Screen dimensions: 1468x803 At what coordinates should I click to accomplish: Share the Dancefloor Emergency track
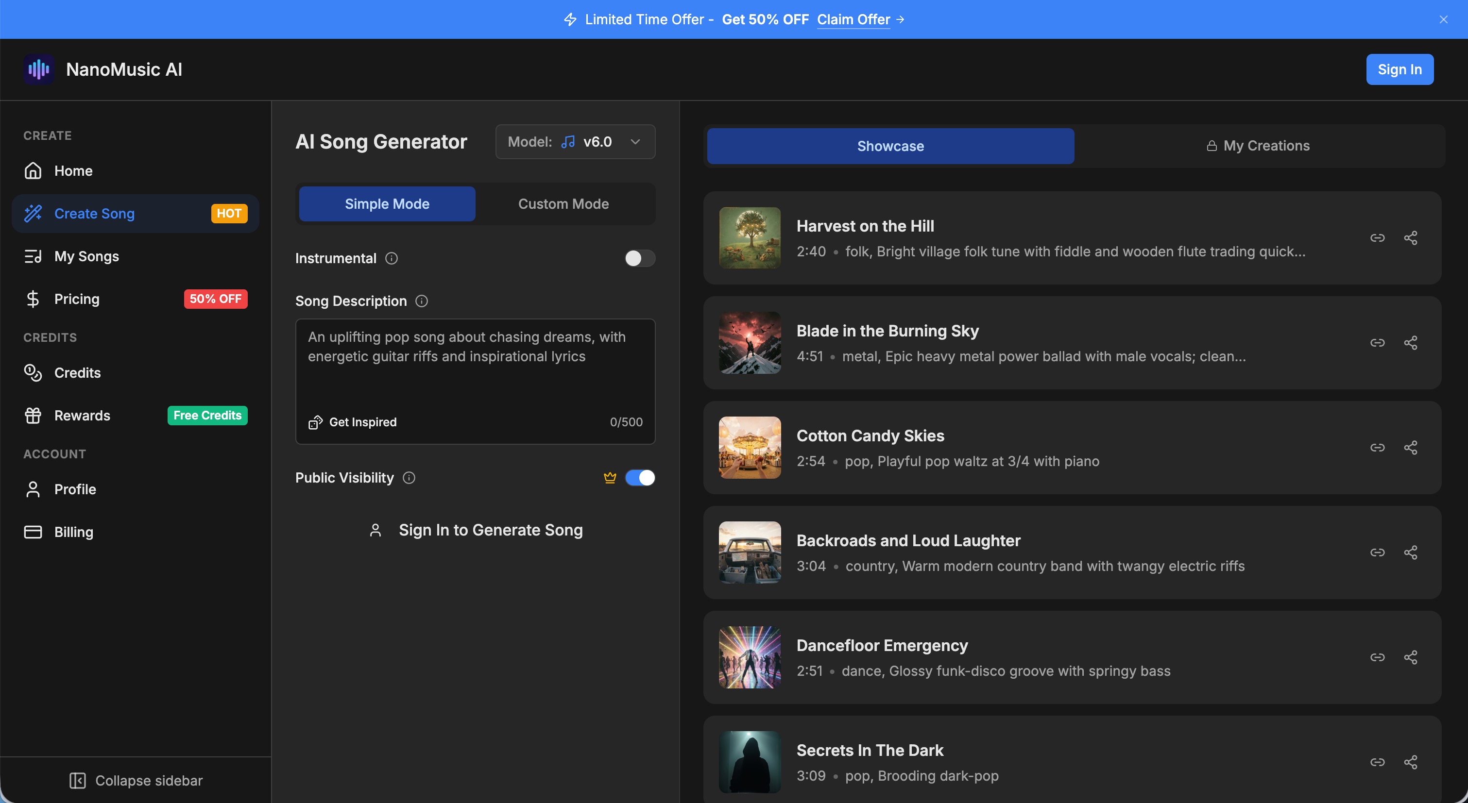[x=1411, y=657]
